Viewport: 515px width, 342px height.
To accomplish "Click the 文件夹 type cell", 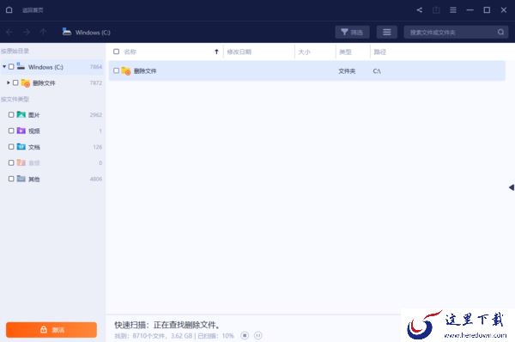I will point(347,71).
